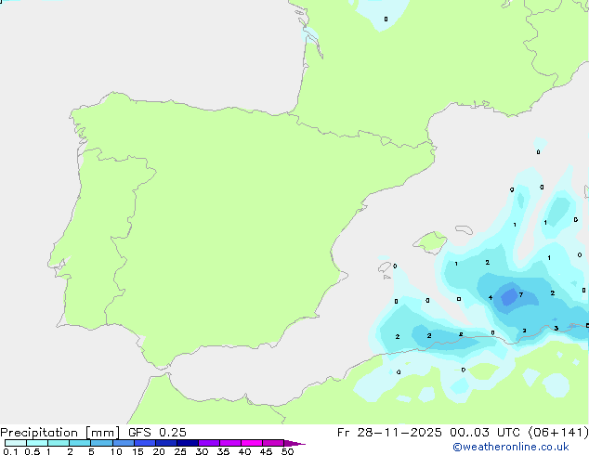
Task: Click the 45–50 mm legend color box
Action: 273,443
